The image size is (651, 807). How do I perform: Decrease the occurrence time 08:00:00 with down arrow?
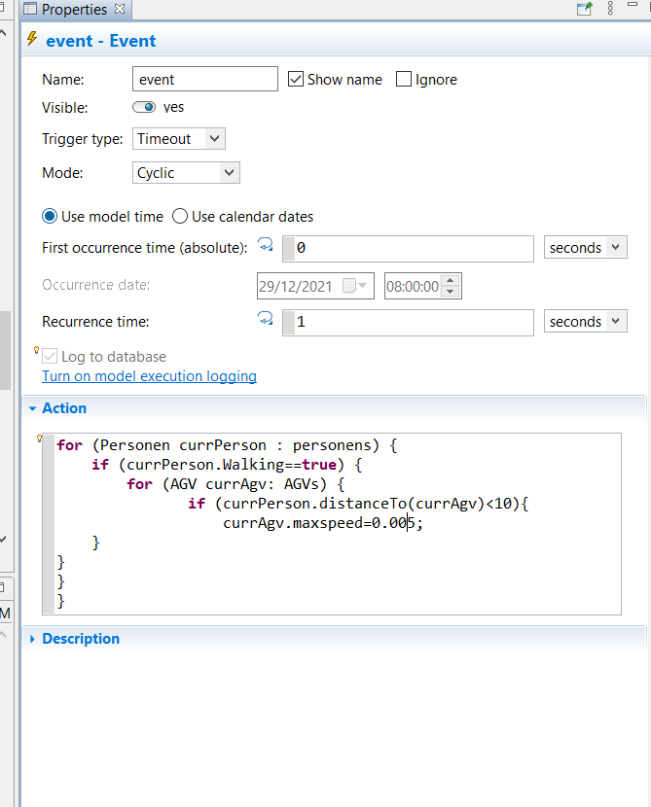tap(451, 292)
